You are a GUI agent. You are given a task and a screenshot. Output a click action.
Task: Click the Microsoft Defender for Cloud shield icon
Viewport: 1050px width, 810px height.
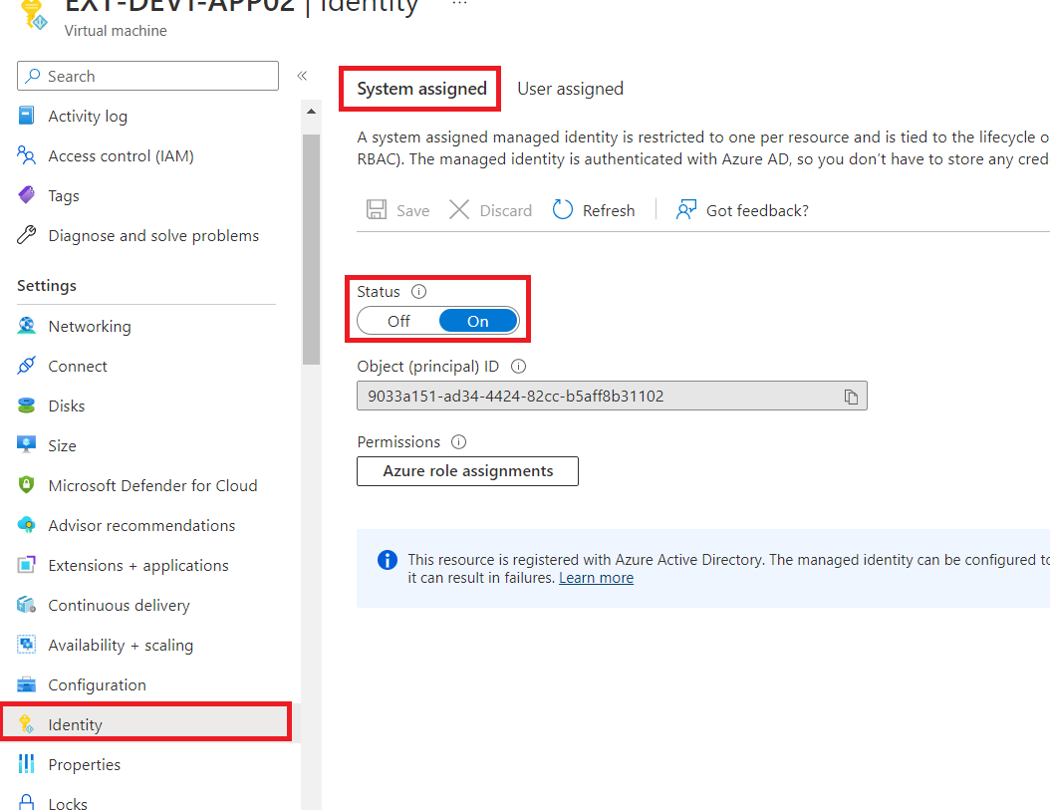click(26, 485)
